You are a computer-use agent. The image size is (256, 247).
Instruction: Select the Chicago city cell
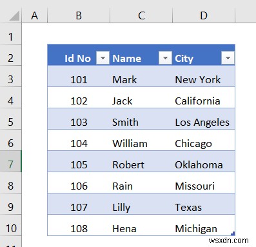tap(204, 140)
